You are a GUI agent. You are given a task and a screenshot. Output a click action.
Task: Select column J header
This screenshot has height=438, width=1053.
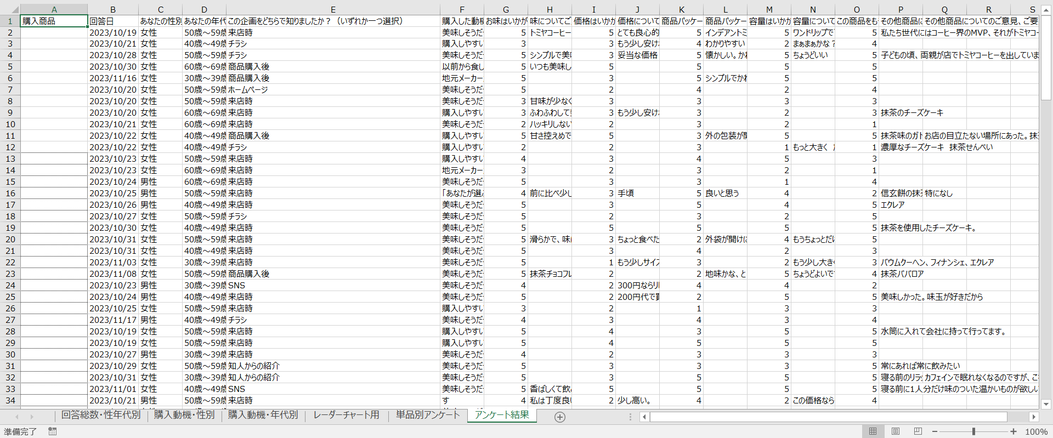pyautogui.click(x=637, y=10)
